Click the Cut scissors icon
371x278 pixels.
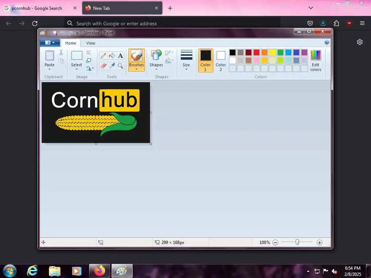click(x=61, y=52)
